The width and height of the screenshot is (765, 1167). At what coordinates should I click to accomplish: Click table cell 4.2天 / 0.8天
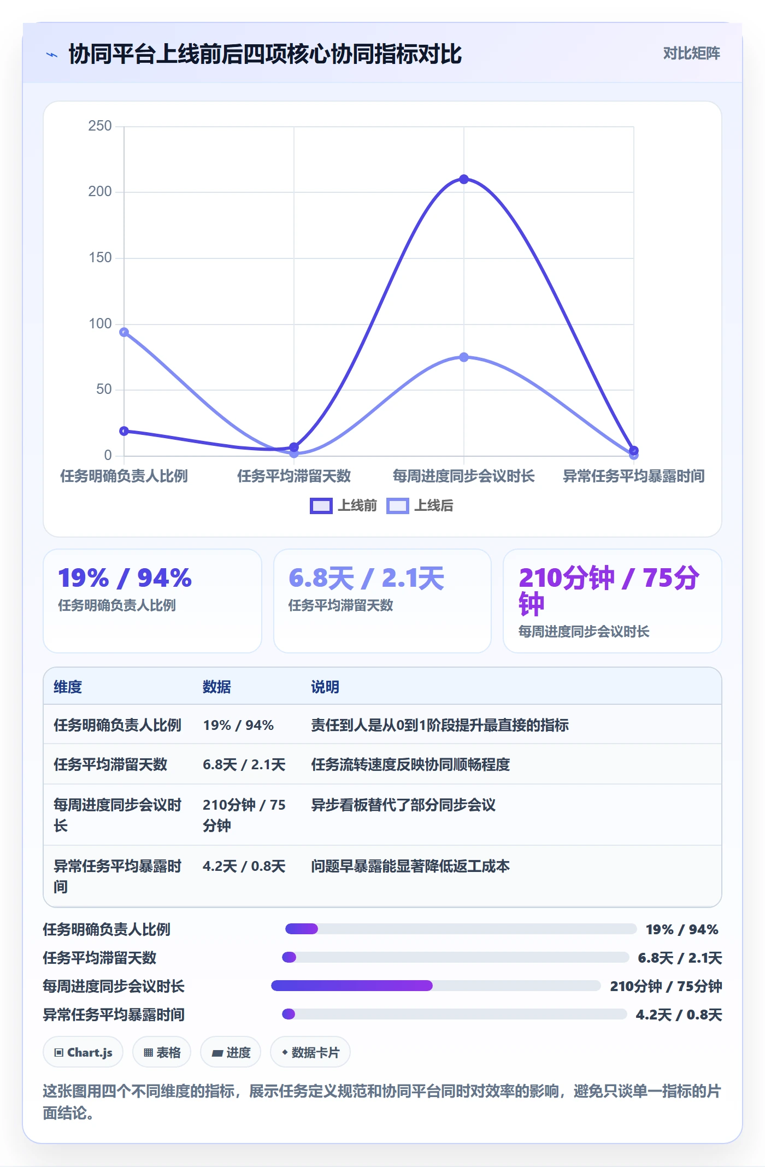pyautogui.click(x=244, y=866)
